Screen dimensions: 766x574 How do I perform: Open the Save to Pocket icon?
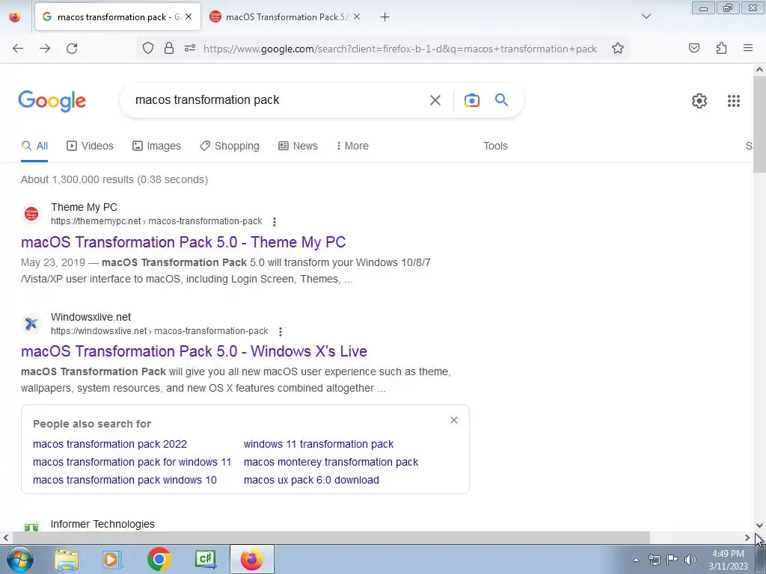pos(693,49)
